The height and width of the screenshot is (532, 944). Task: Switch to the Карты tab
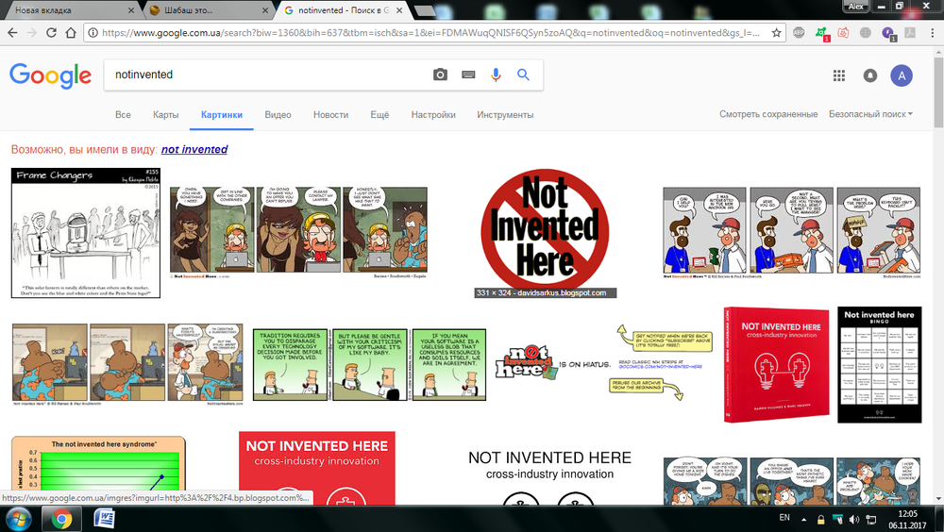point(165,114)
